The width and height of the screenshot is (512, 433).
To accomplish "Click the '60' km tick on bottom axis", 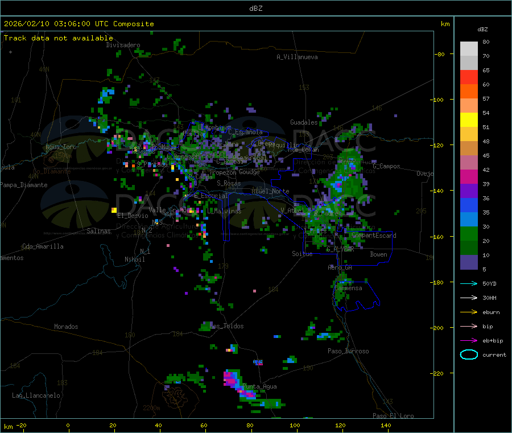I will click(x=204, y=425).
